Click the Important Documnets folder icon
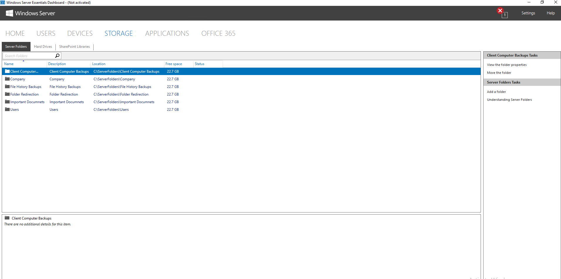Screen dimensions: 561x279 [x=7, y=102]
